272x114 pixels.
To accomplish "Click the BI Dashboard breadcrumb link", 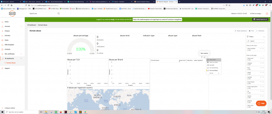I will click(x=32, y=25).
